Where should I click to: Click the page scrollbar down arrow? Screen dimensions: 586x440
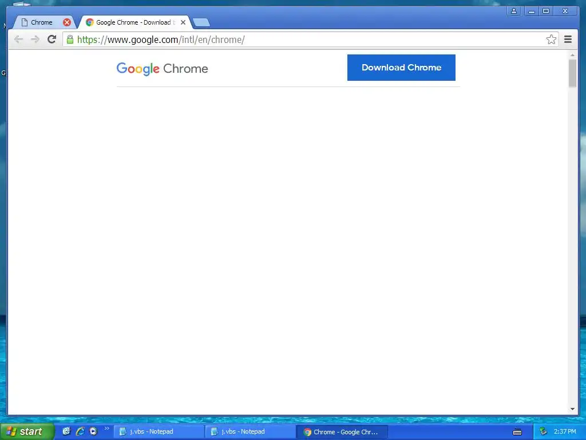pos(572,409)
